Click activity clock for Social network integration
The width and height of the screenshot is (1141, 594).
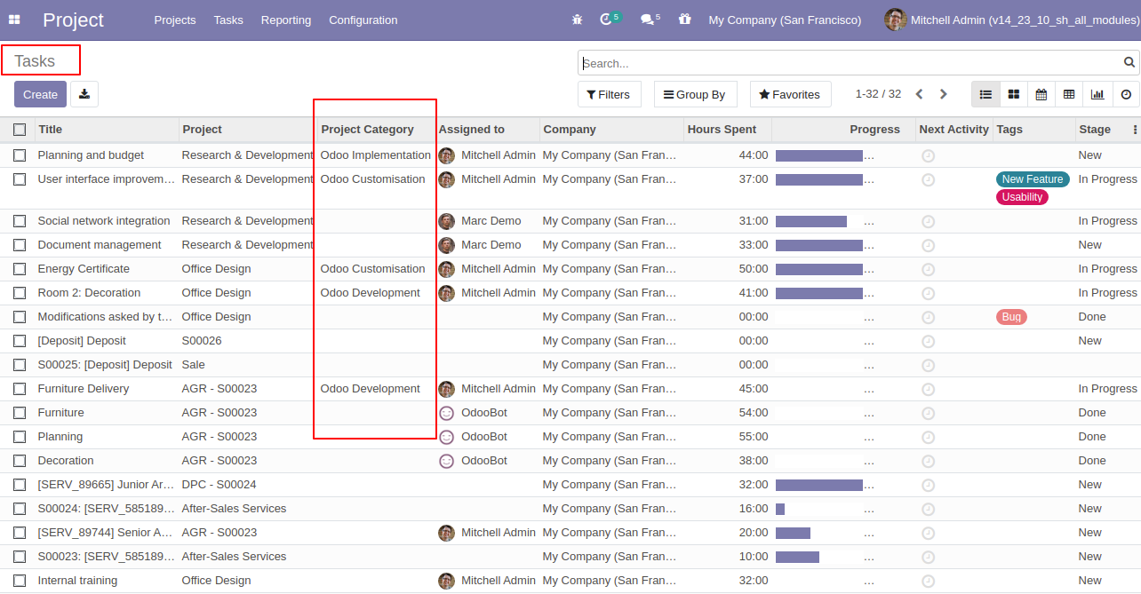929,221
